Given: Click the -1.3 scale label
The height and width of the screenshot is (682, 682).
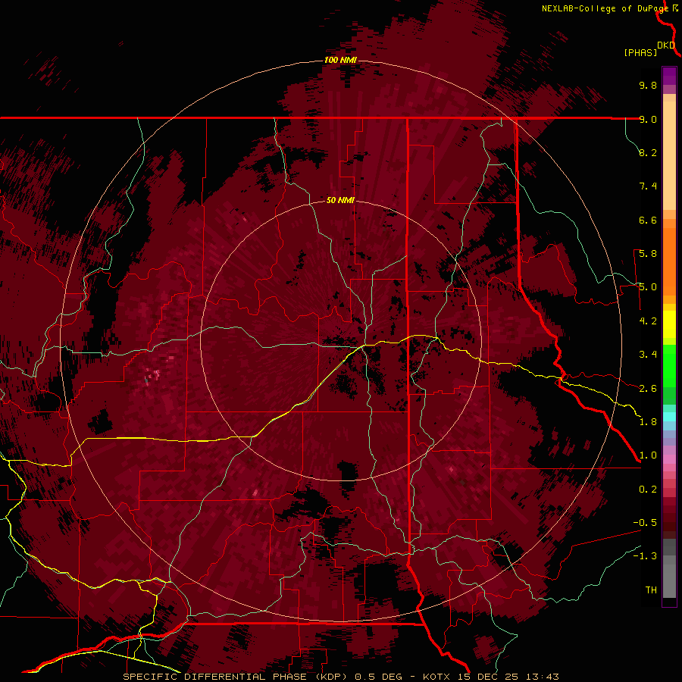Looking at the screenshot, I should [645, 556].
